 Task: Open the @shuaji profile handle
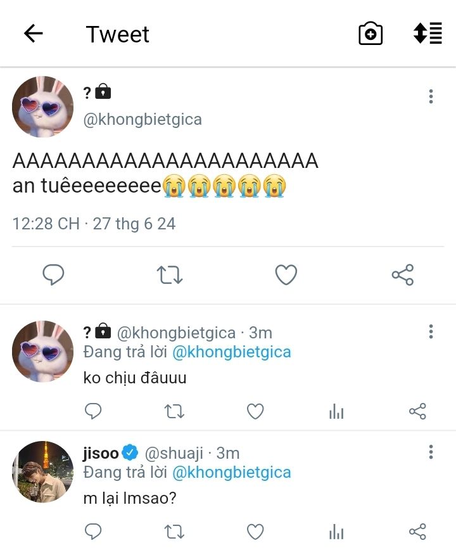[174, 453]
